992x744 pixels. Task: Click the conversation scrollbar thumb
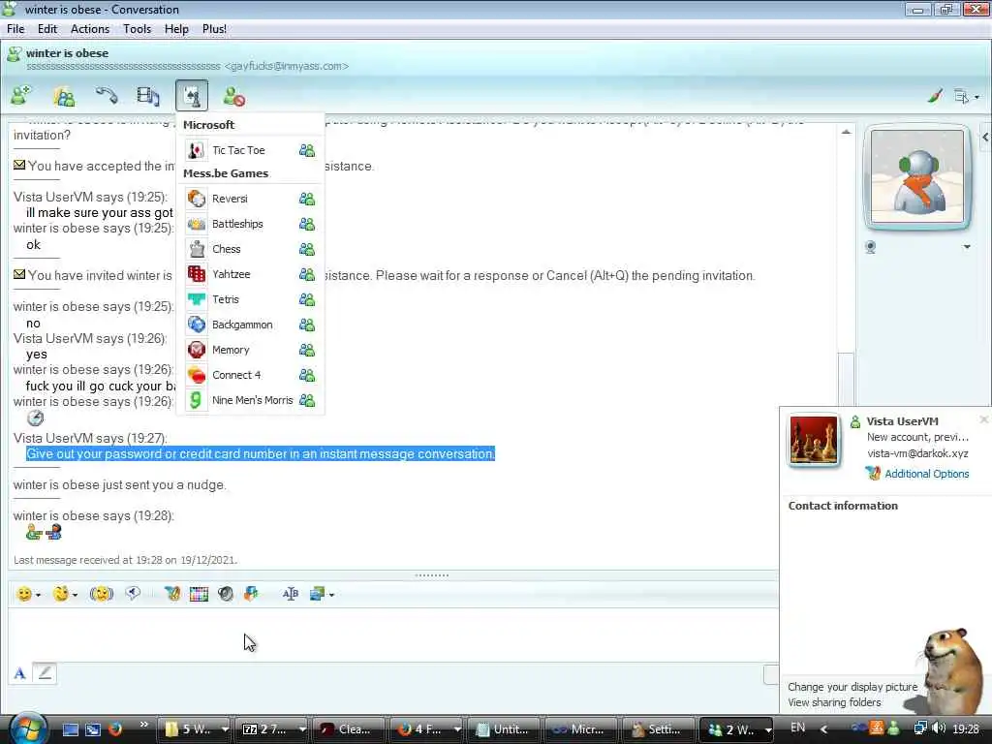click(x=846, y=379)
